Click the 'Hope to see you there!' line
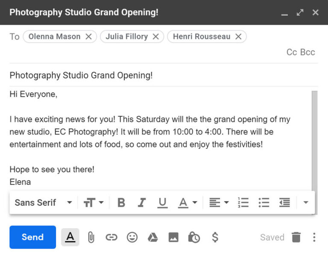328x257 pixels. [52, 169]
